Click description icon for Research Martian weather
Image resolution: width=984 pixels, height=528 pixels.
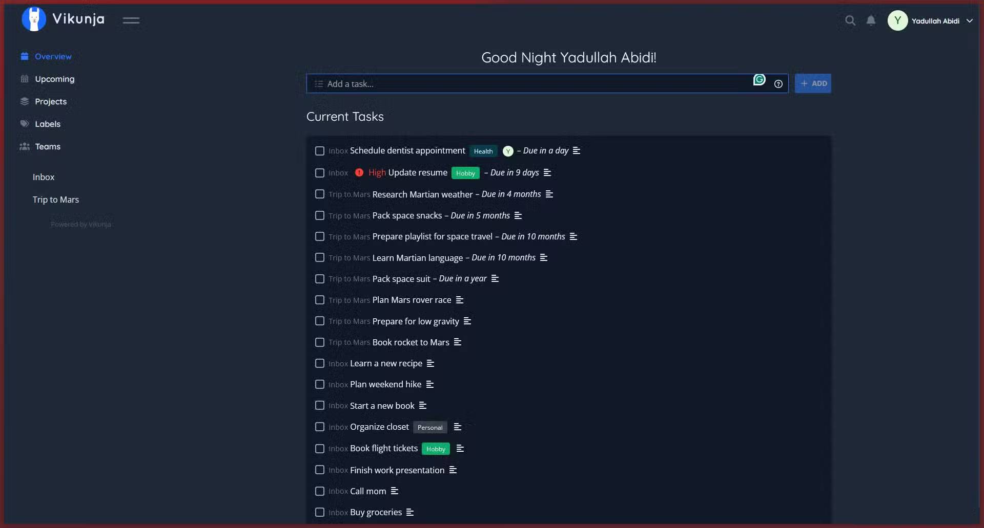click(549, 194)
